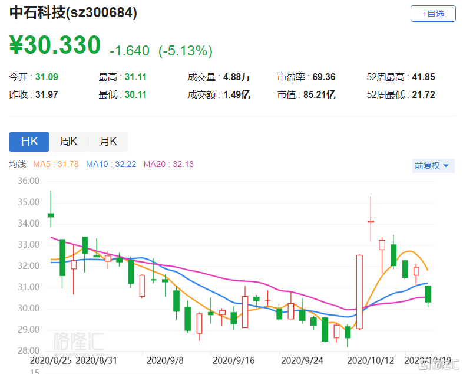The height and width of the screenshot is (374, 463).
Task: Click the 34.00 price axis label
Action: pyautogui.click(x=28, y=224)
